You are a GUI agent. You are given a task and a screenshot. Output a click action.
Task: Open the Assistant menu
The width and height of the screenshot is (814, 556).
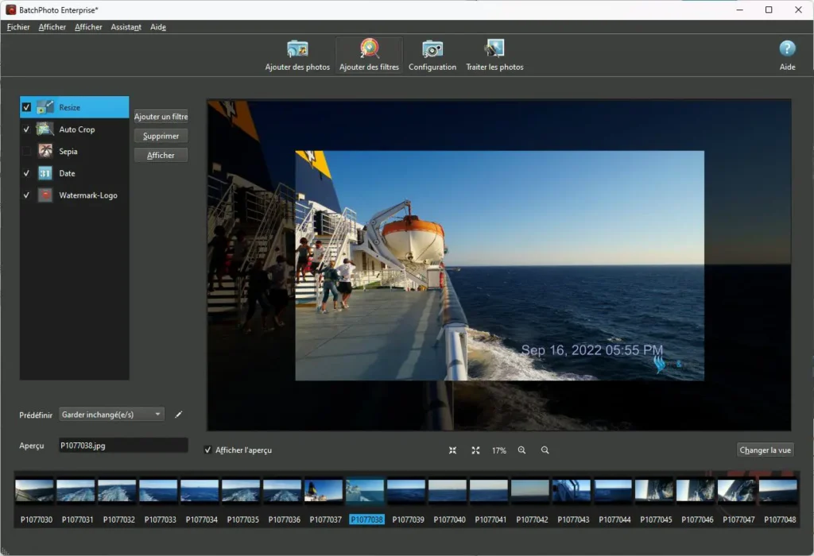tap(126, 27)
